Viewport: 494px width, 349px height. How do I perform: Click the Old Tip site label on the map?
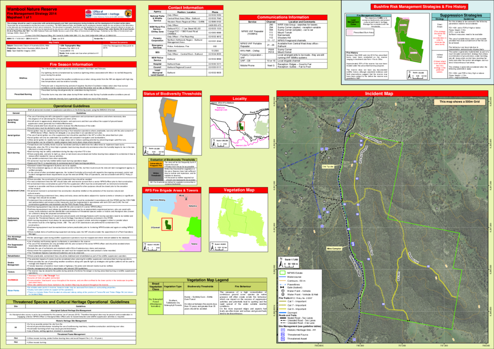(328, 167)
